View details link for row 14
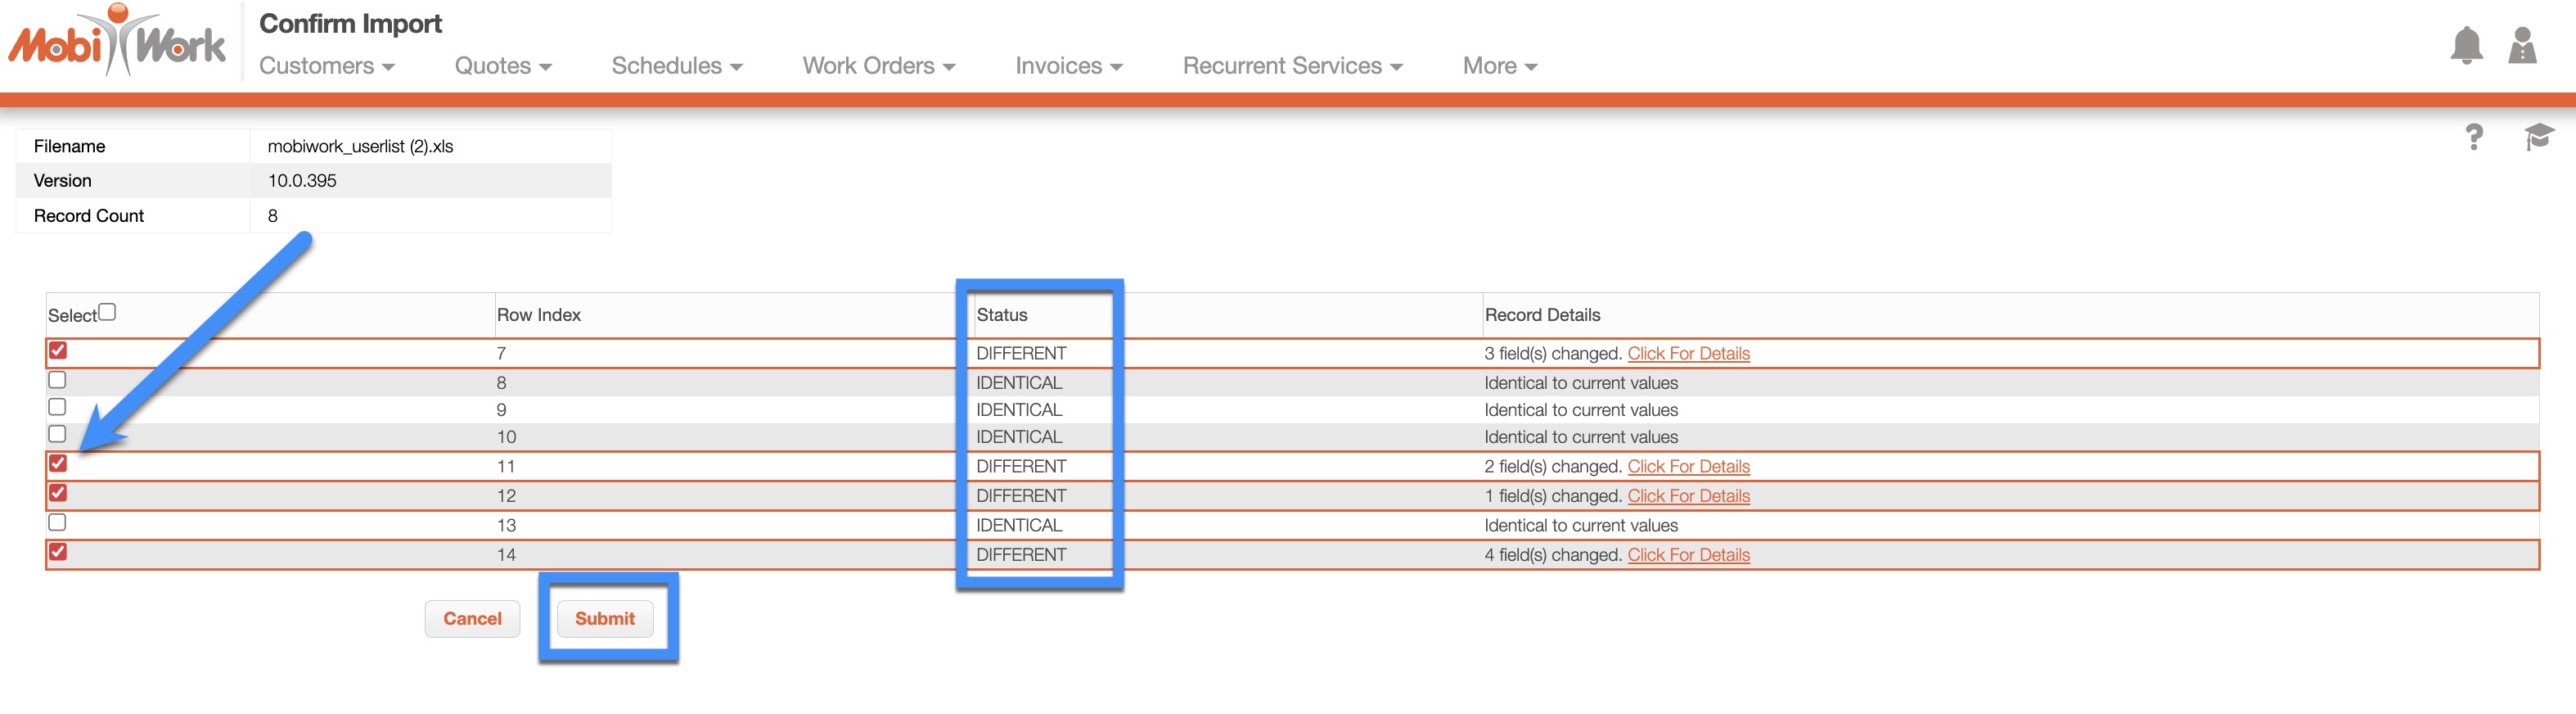Viewport: 2576px width, 714px height. pos(1688,555)
